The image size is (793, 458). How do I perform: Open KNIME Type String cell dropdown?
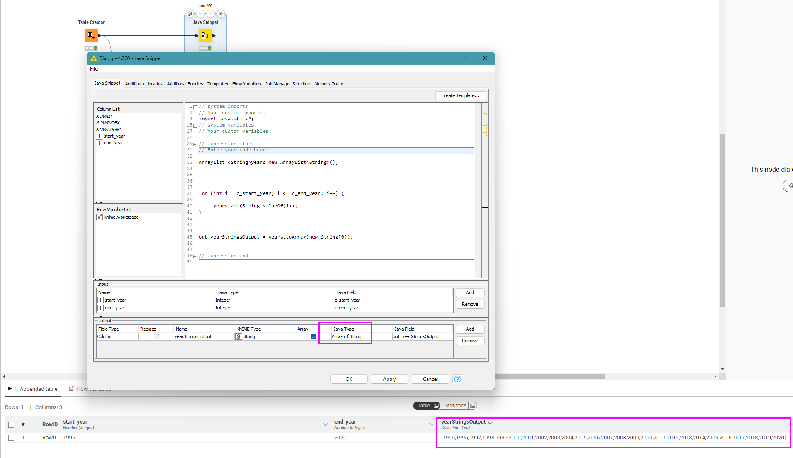pos(265,336)
